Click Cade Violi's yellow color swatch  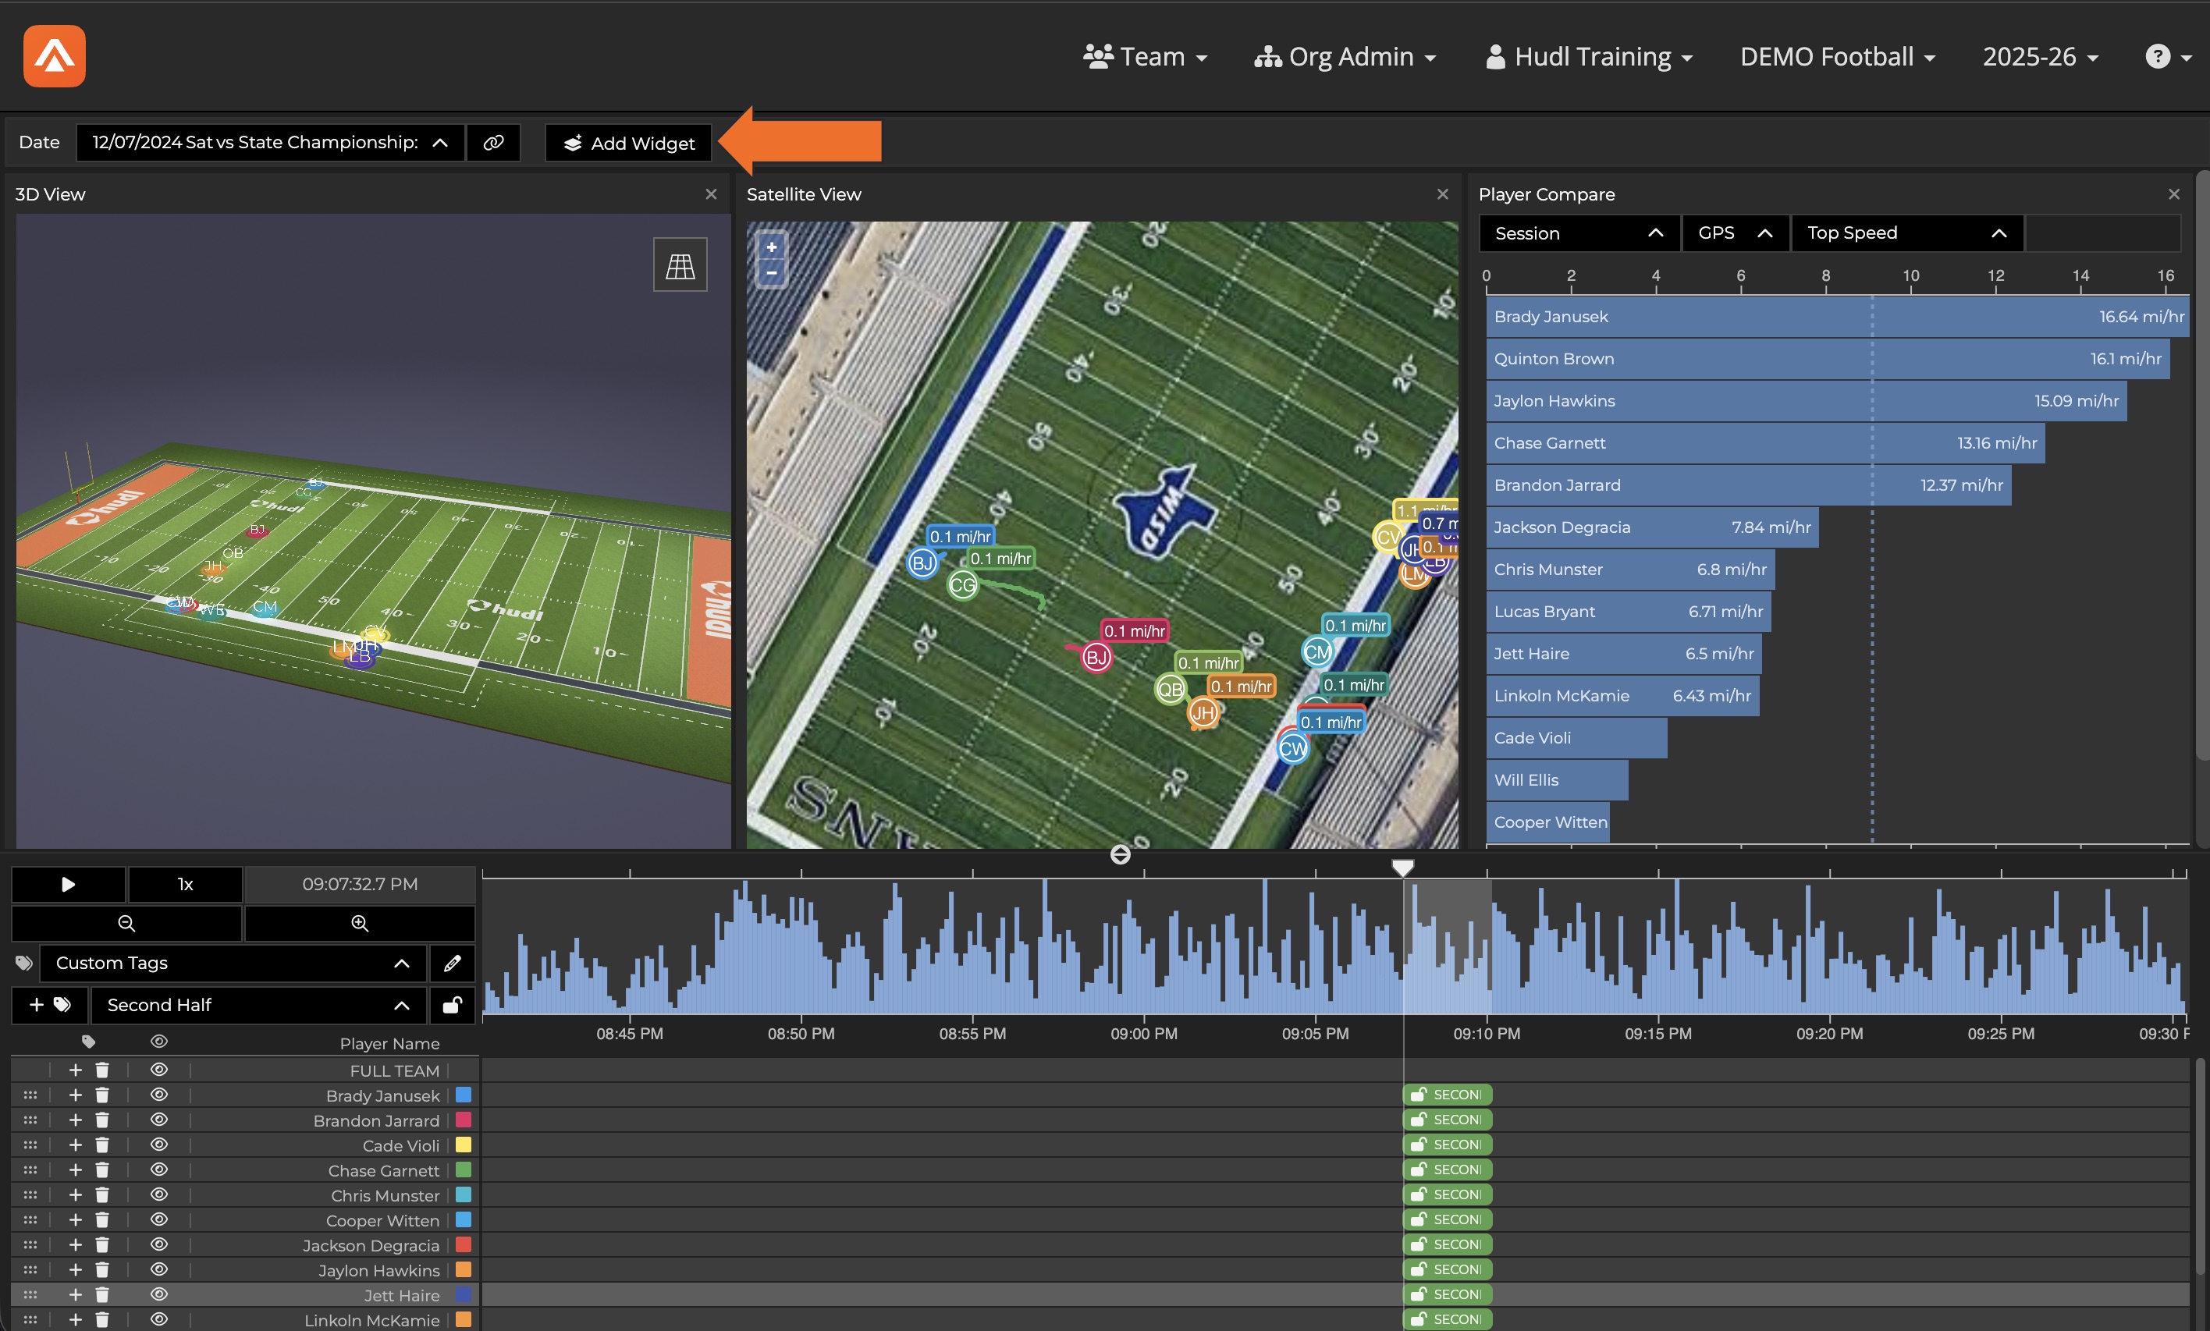click(464, 1145)
